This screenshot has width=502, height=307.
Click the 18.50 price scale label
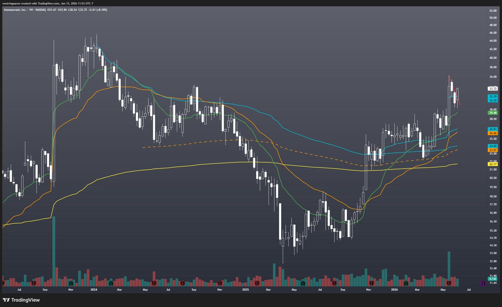492,196
